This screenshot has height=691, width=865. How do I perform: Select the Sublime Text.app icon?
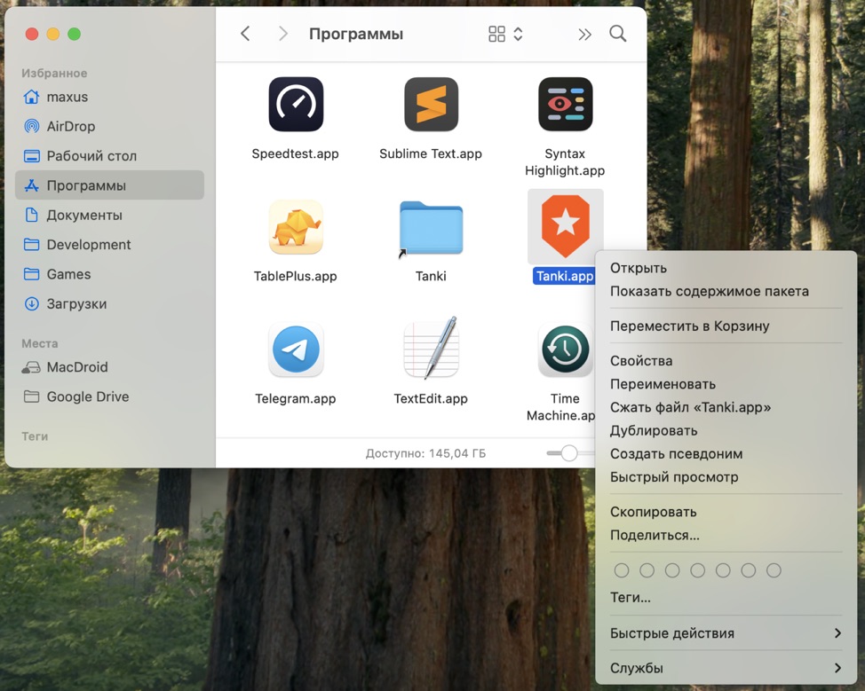point(431,104)
